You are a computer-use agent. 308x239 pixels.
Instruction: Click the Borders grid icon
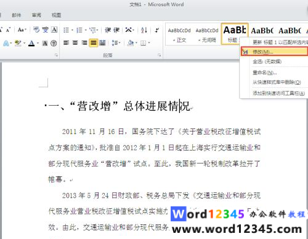click(143, 43)
